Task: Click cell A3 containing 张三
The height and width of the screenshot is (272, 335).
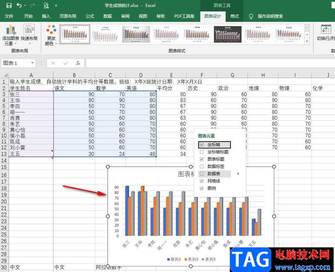Action: click(x=31, y=94)
